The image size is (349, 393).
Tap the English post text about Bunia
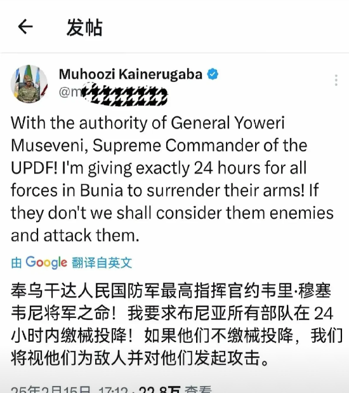tap(172, 179)
